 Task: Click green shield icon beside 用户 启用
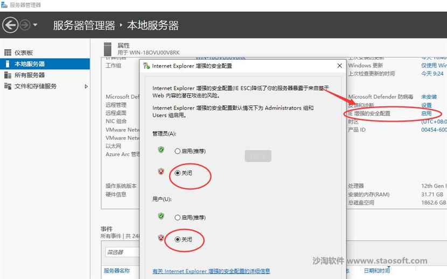pyautogui.click(x=161, y=216)
